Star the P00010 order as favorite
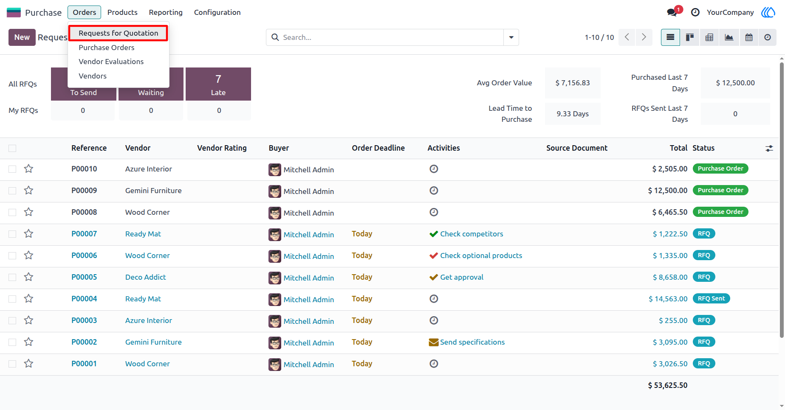Viewport: 785px width, 410px height. coord(28,169)
